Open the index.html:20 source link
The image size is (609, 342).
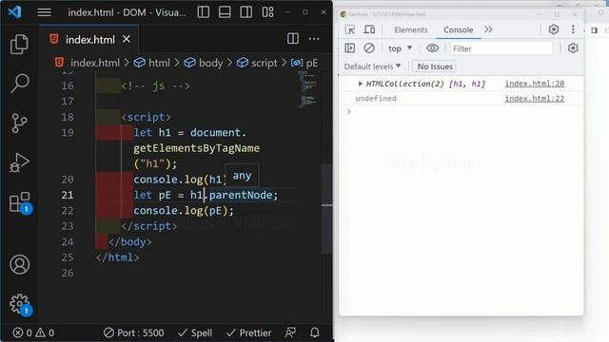(x=534, y=84)
